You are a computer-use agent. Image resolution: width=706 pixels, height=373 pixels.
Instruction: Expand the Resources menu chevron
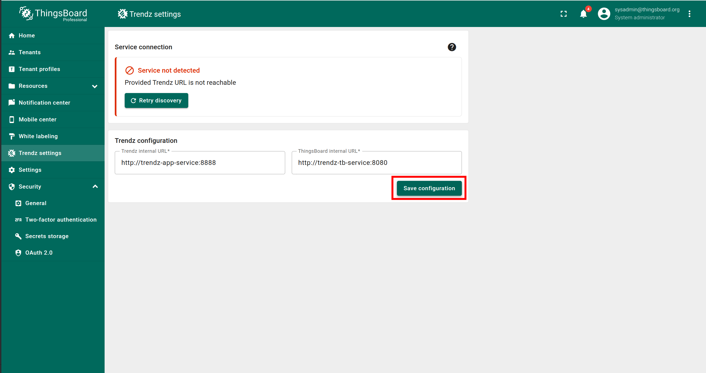tap(95, 86)
